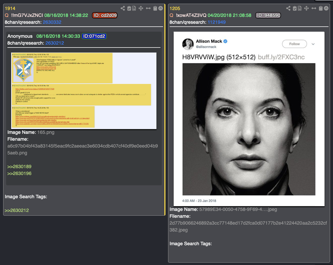This screenshot has height=265, width=333.
Task: Click the filename hash starting a6c97b04bf43
Action: click(x=83, y=149)
